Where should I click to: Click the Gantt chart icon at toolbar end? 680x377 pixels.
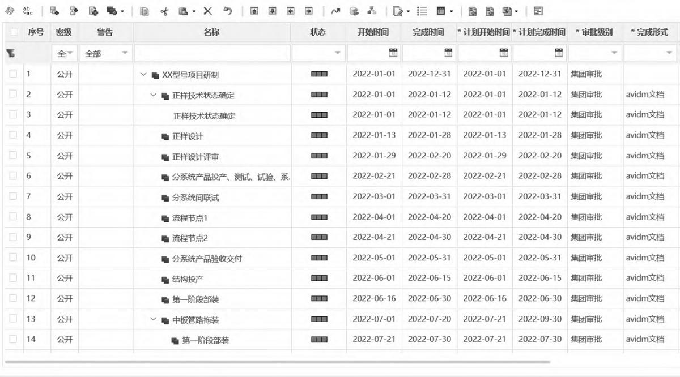click(538, 11)
